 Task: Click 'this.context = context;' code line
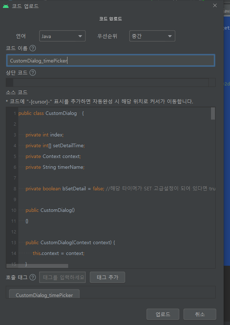pos(58,253)
